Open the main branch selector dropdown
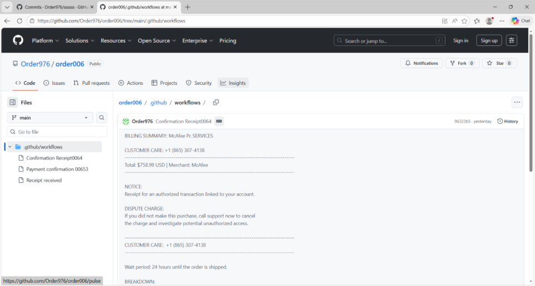 [50, 118]
